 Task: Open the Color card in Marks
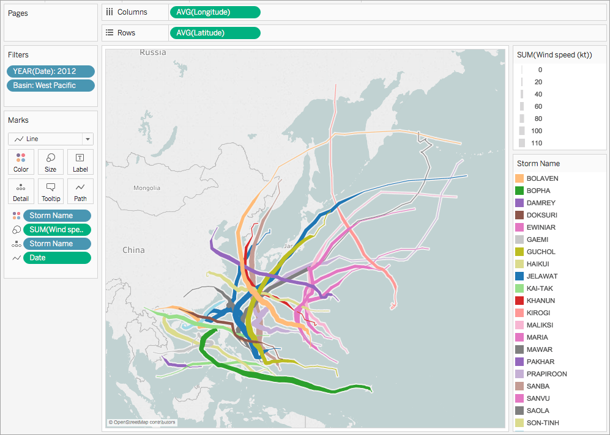[x=21, y=162]
